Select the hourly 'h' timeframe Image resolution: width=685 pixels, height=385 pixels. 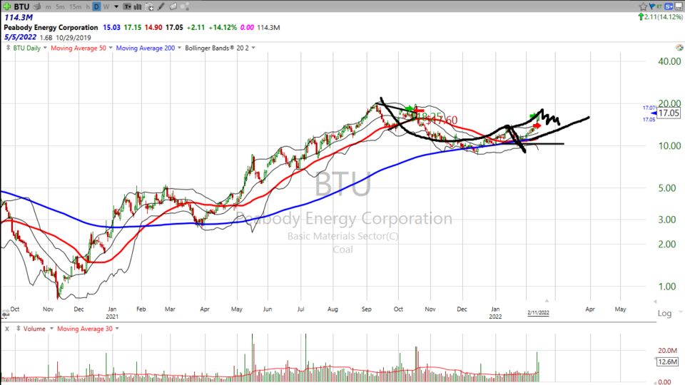click(88, 7)
